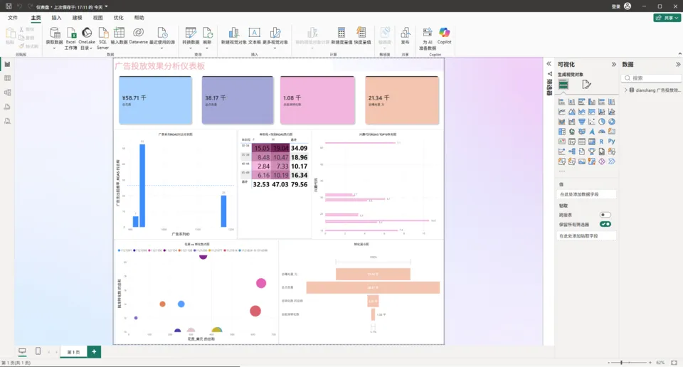Viewport: 683px width, 367px height.
Task: Select the Matrix visual icon
Action: [x=591, y=142]
